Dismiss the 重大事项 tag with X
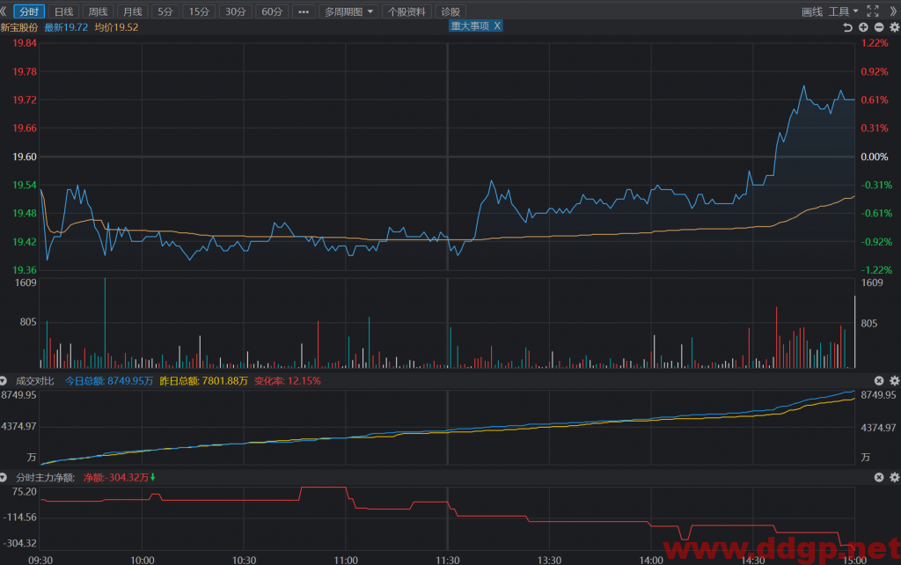Viewport: 901px width, 565px height. coord(497,26)
